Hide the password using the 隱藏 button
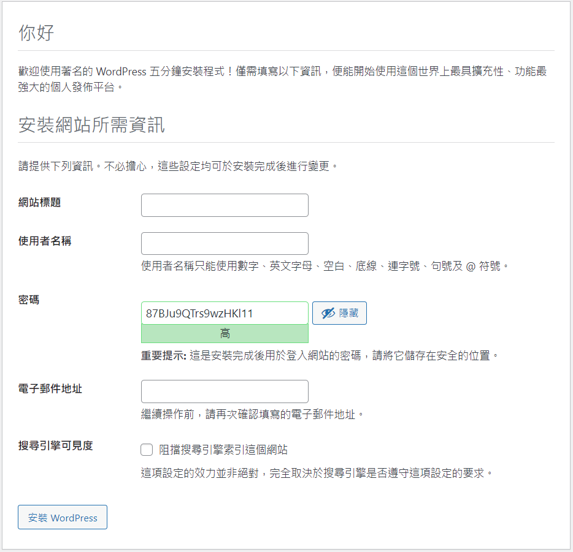The width and height of the screenshot is (573, 552). [339, 313]
